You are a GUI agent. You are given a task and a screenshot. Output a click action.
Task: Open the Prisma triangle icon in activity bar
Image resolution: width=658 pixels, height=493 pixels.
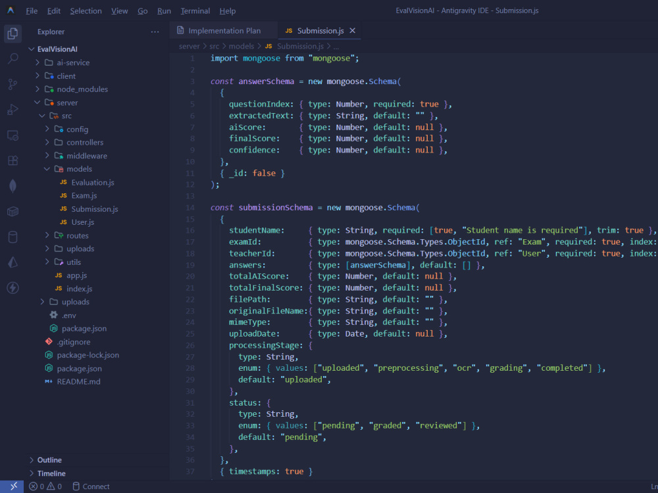(13, 262)
